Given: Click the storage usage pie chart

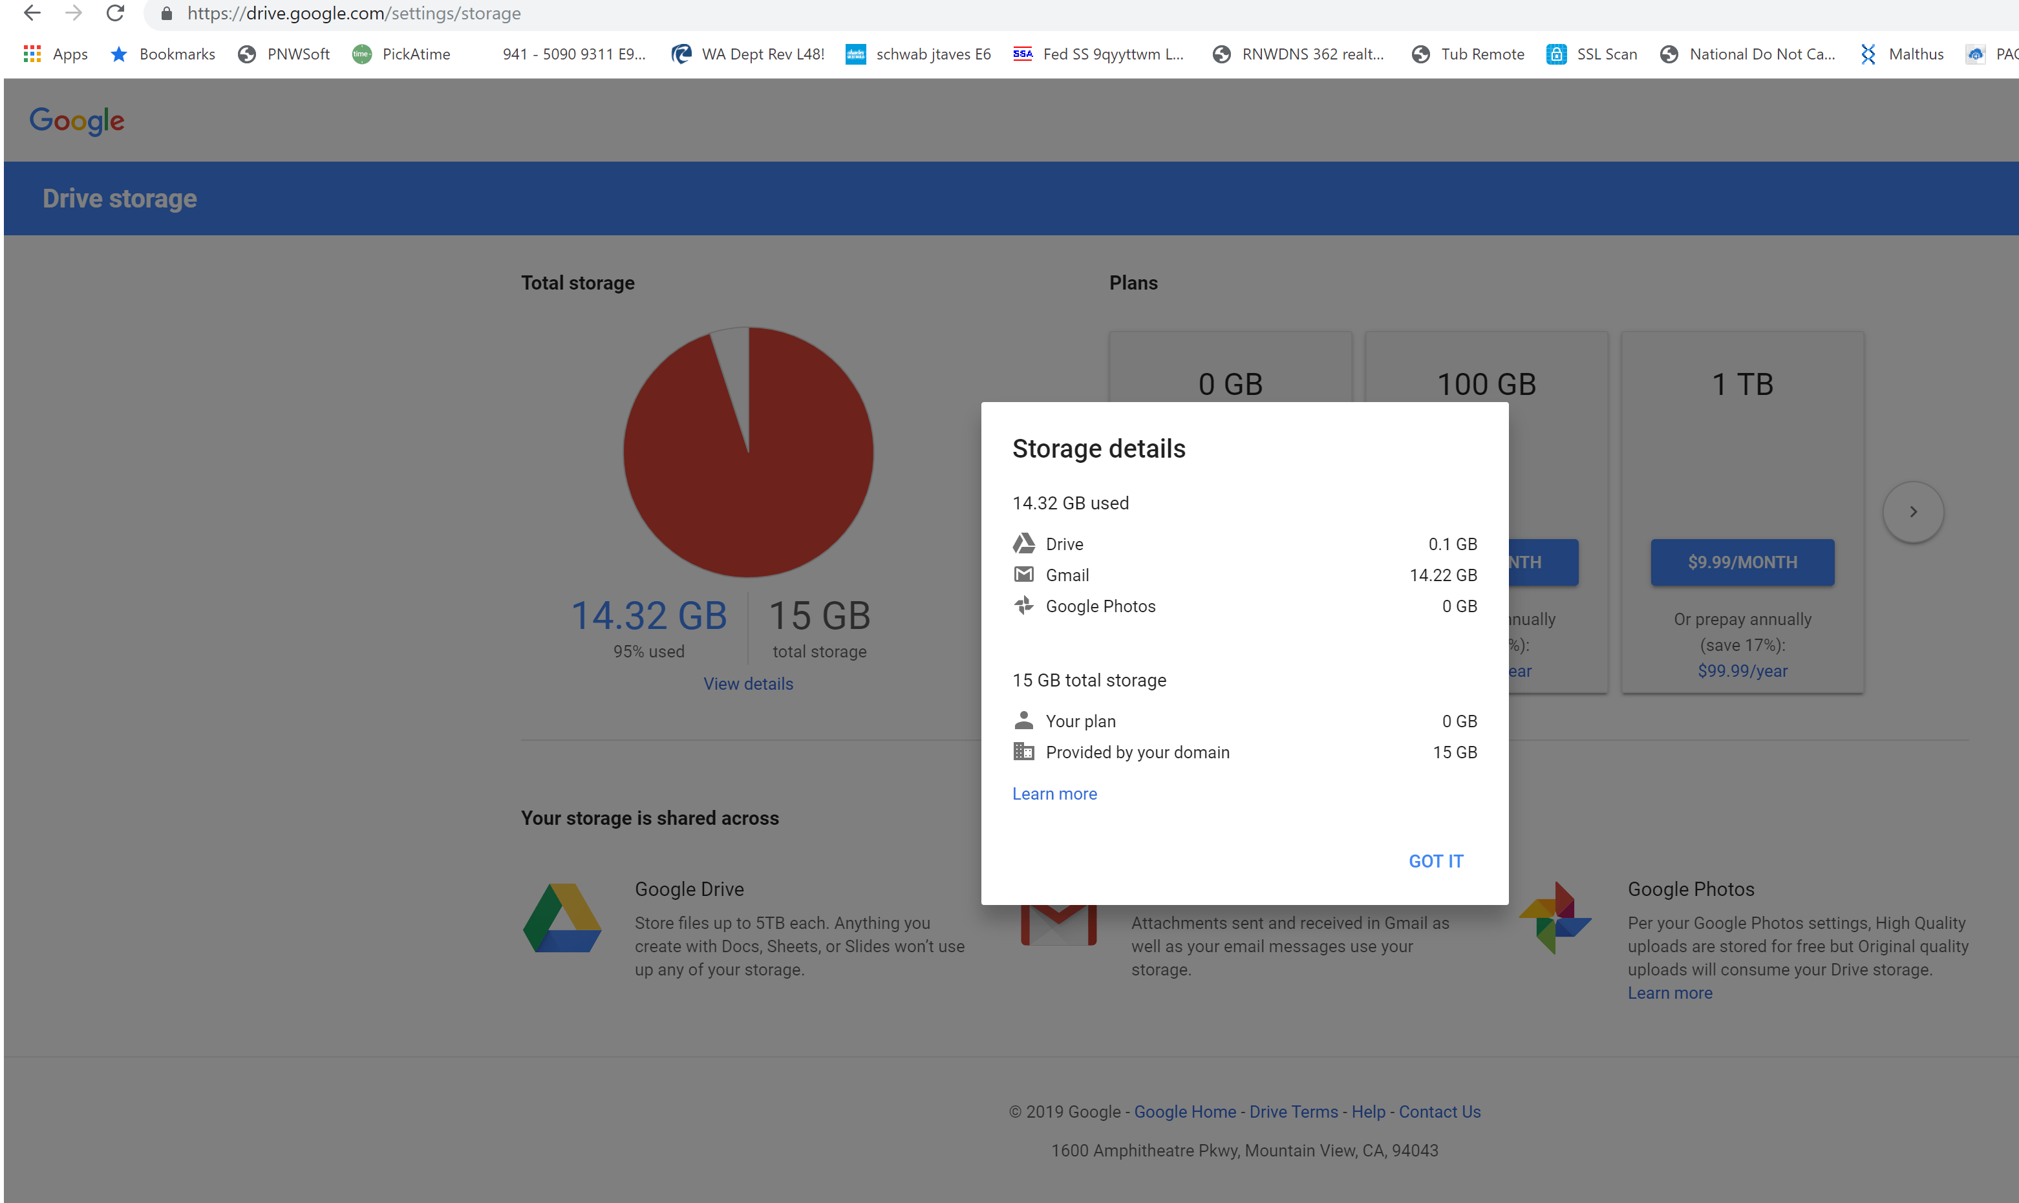Looking at the screenshot, I should 748,452.
